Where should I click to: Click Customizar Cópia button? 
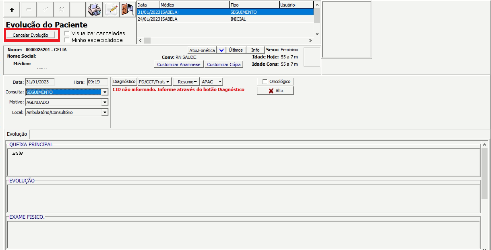click(224, 64)
